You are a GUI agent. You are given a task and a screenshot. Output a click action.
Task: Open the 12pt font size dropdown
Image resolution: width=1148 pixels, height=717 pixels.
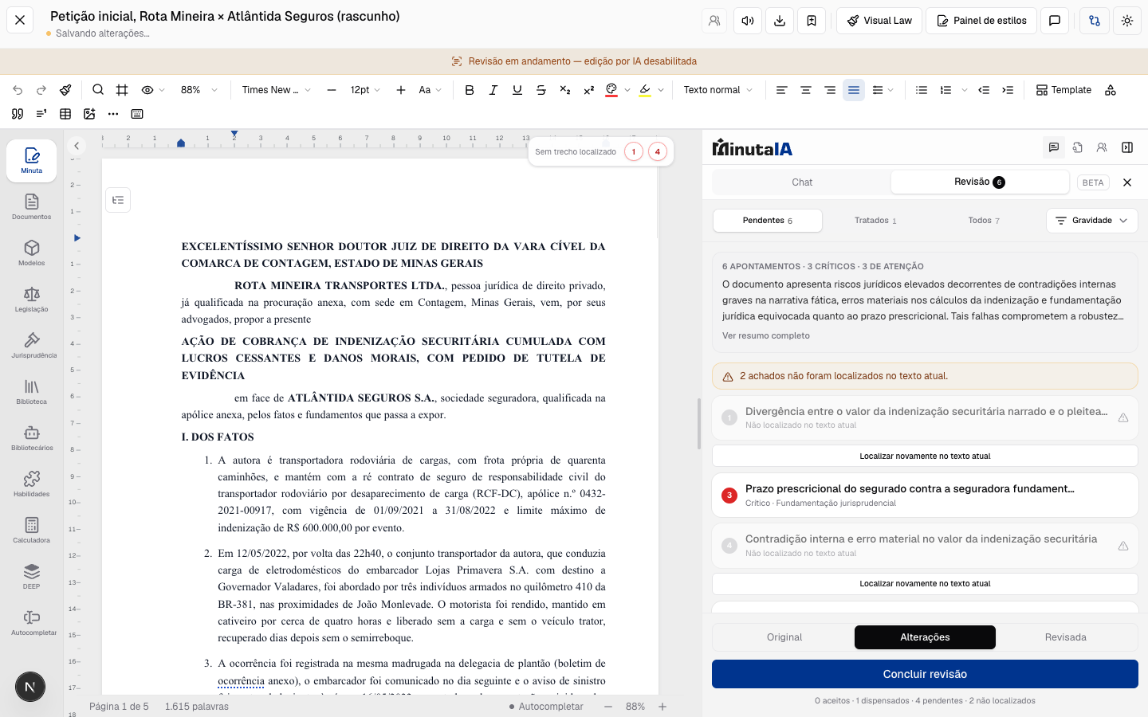pos(365,90)
